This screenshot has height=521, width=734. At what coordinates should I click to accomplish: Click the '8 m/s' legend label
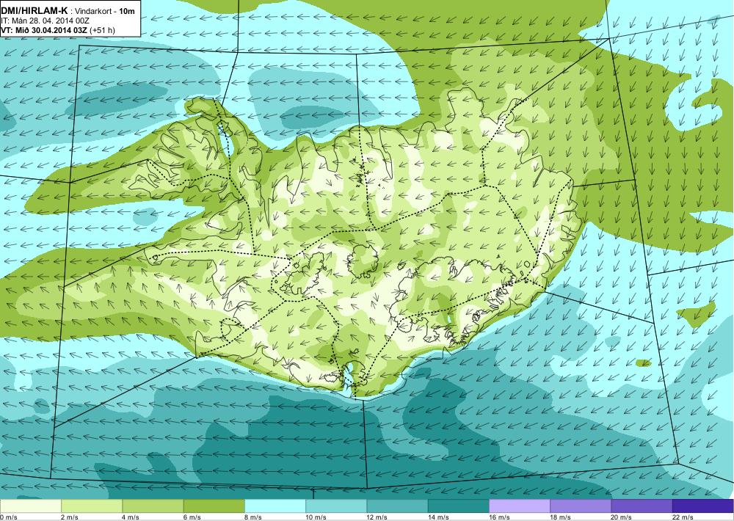(253, 517)
